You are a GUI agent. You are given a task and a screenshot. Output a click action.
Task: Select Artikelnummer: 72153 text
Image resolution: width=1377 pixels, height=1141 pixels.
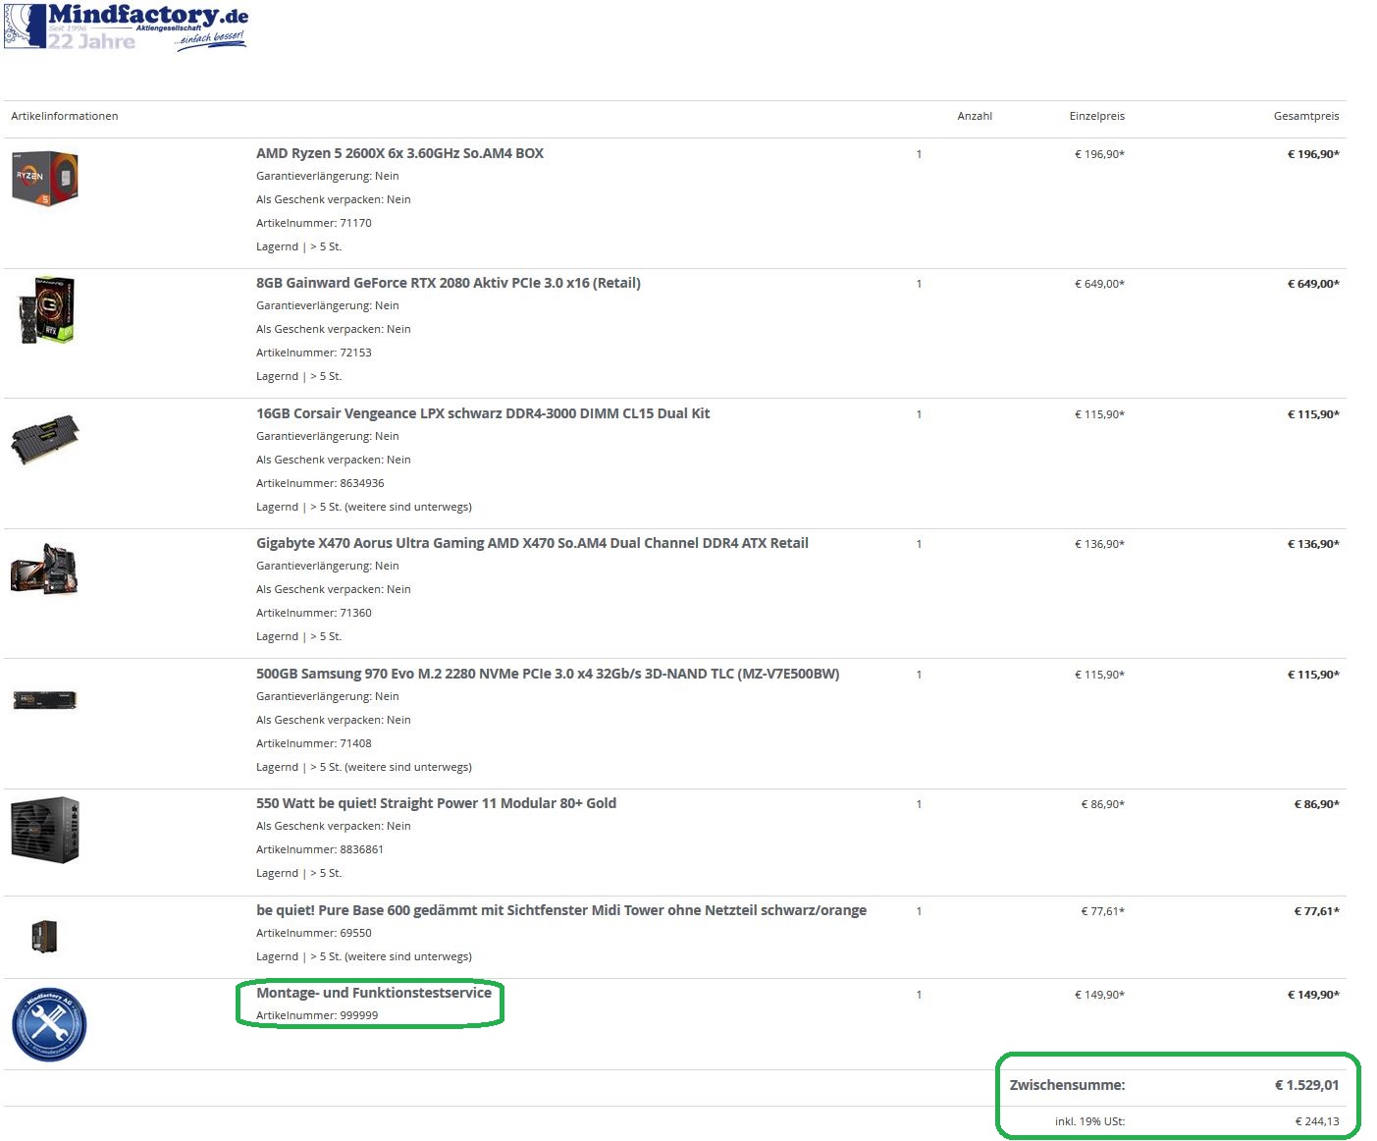(x=314, y=353)
